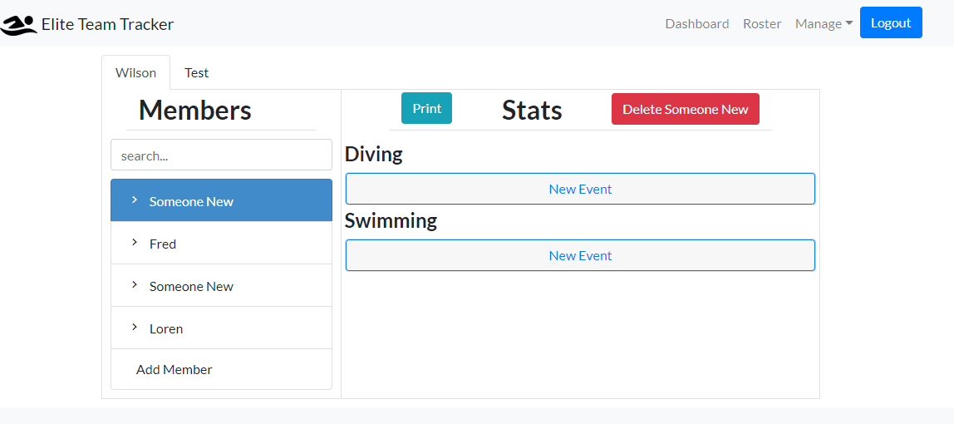Click the Elite Team Tracker brand title

point(107,24)
